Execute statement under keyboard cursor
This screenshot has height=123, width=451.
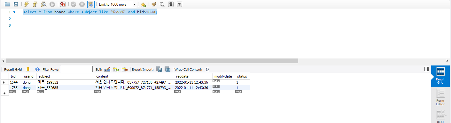pyautogui.click(x=35, y=4)
